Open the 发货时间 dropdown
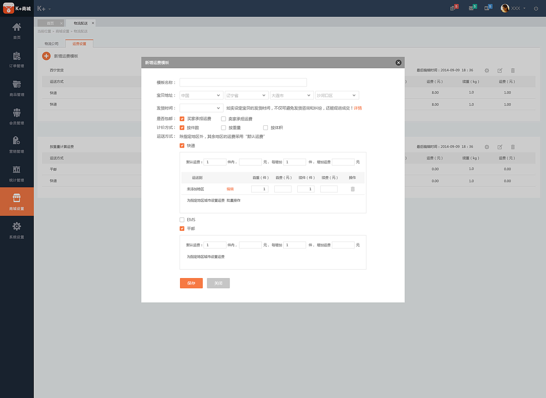 pyautogui.click(x=201, y=108)
